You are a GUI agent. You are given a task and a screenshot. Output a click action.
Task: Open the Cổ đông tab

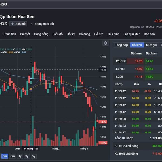coord(85,34)
